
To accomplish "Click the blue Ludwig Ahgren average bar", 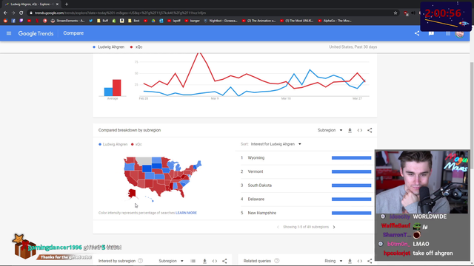I will [108, 92].
